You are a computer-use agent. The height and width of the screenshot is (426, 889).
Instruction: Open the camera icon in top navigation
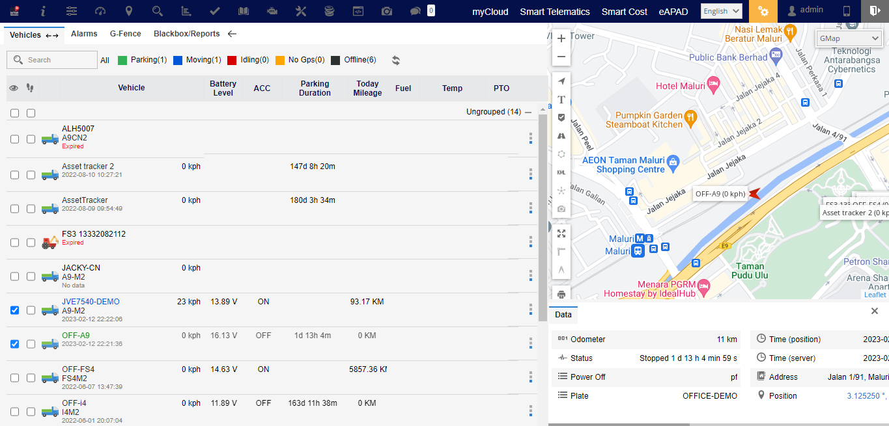pyautogui.click(x=387, y=11)
